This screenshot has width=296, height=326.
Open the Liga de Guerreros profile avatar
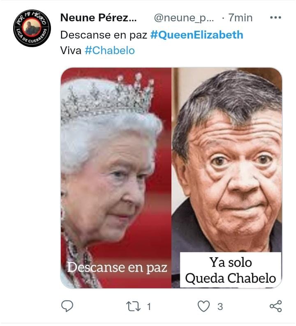pyautogui.click(x=32, y=28)
